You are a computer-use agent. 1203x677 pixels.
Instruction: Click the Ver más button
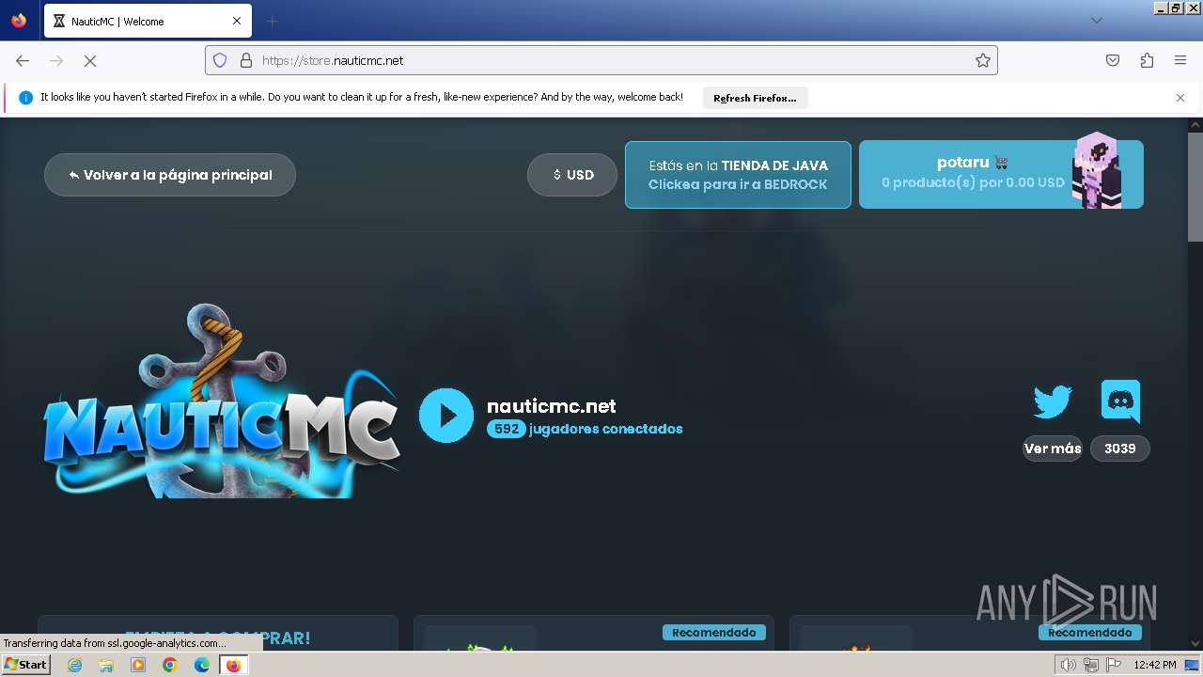(x=1053, y=449)
